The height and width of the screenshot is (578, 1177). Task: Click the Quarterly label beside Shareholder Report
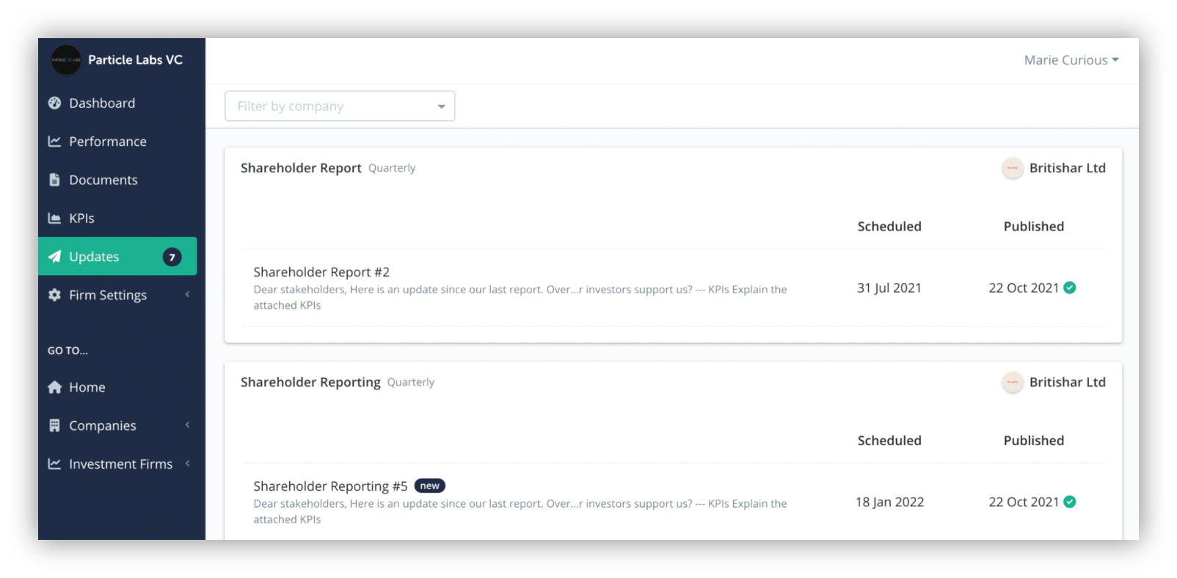[x=392, y=168]
